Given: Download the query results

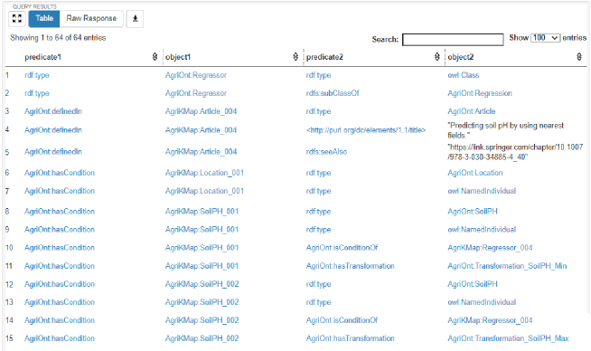Looking at the screenshot, I should (x=135, y=18).
